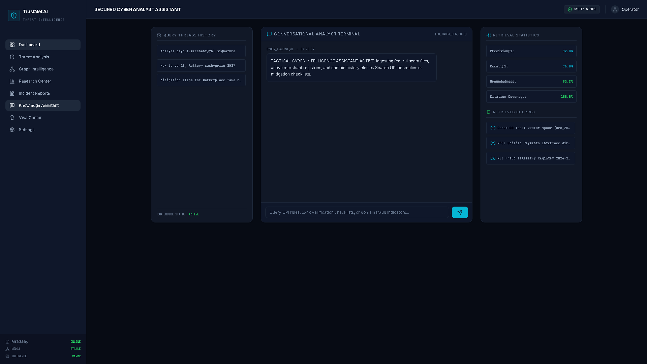Click the Inference status icon
Image resolution: width=647 pixels, height=364 pixels.
[x=7, y=356]
